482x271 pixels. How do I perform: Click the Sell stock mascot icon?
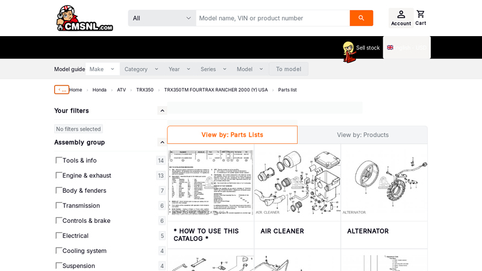pos(349,52)
